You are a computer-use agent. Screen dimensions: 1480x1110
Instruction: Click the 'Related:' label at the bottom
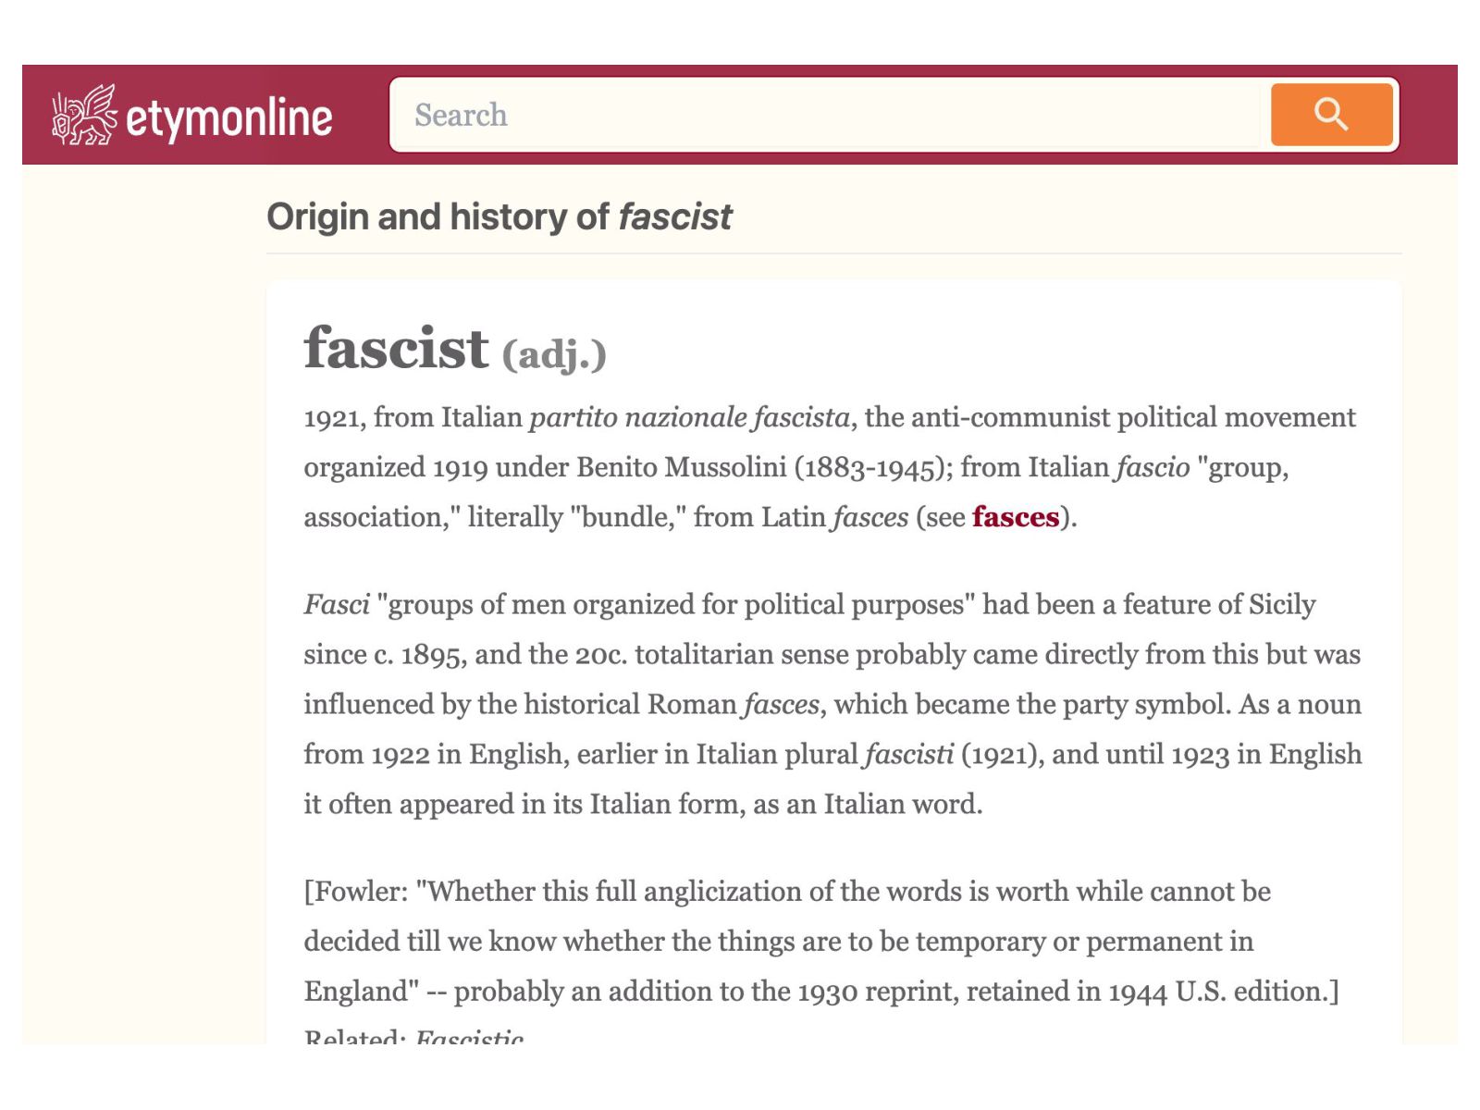355,1038
